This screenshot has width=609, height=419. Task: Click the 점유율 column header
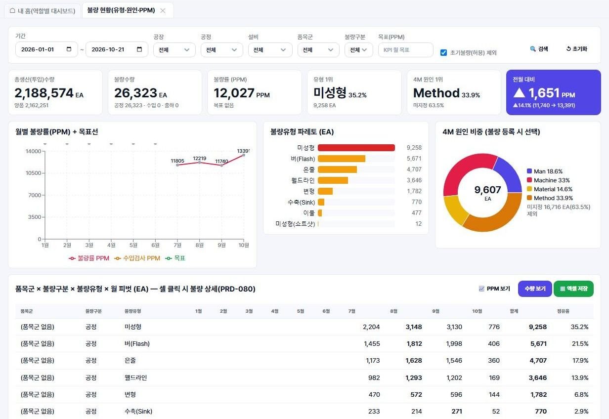click(563, 311)
